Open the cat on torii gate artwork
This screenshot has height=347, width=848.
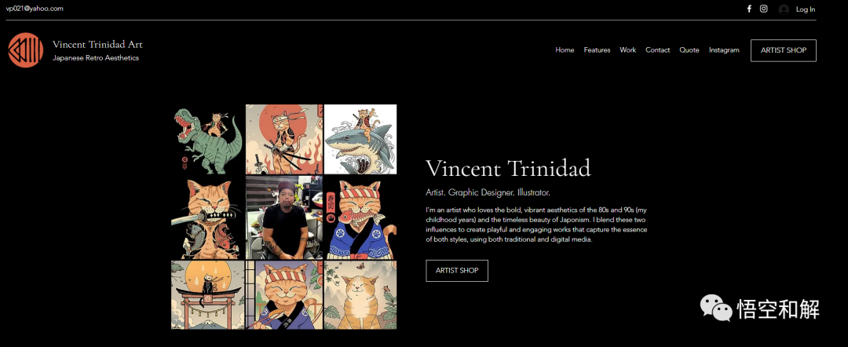pyautogui.click(x=207, y=295)
